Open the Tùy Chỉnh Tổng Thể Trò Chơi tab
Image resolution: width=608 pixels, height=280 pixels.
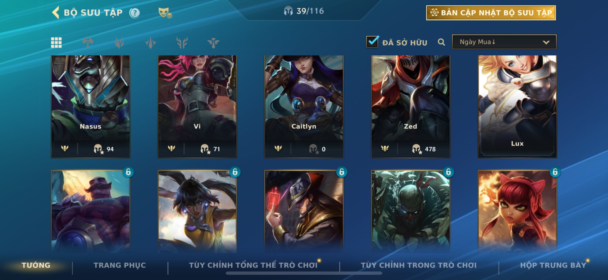tap(253, 265)
